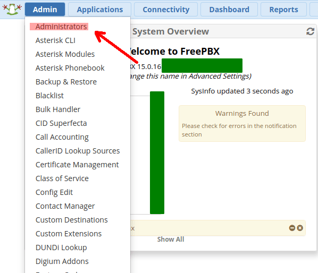Click the Show All link

171,240
